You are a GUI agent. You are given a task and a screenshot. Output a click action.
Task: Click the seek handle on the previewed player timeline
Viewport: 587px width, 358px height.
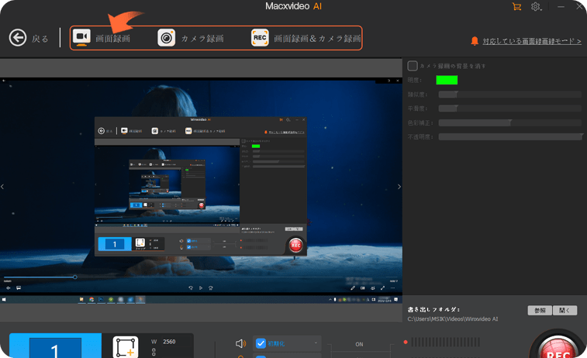click(75, 277)
